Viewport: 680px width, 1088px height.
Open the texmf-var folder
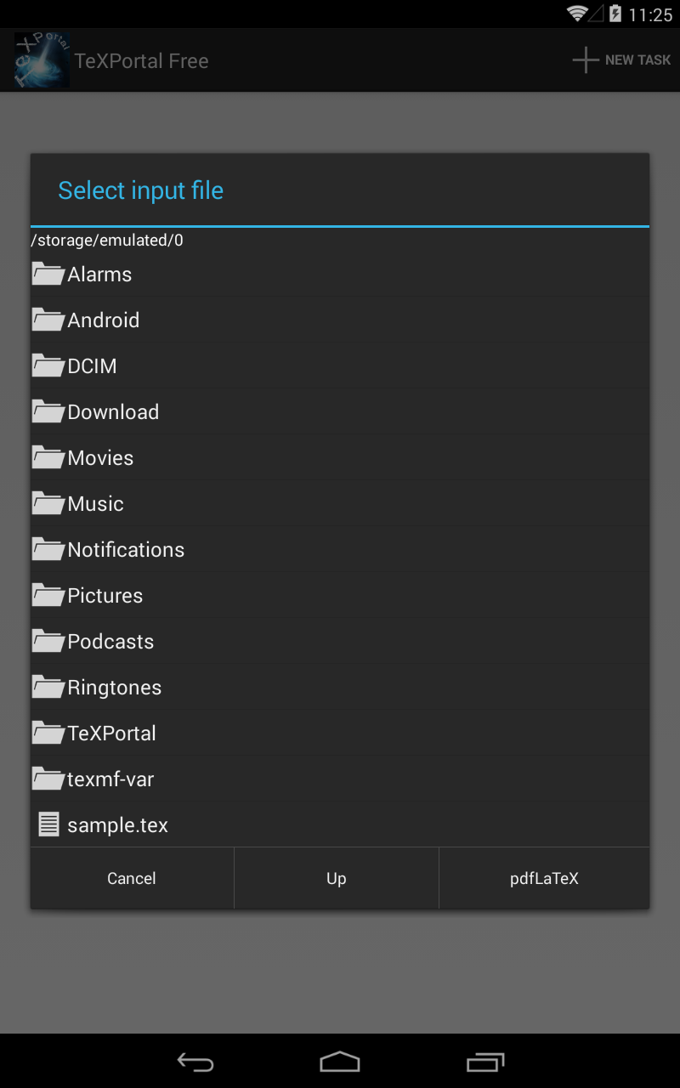110,779
